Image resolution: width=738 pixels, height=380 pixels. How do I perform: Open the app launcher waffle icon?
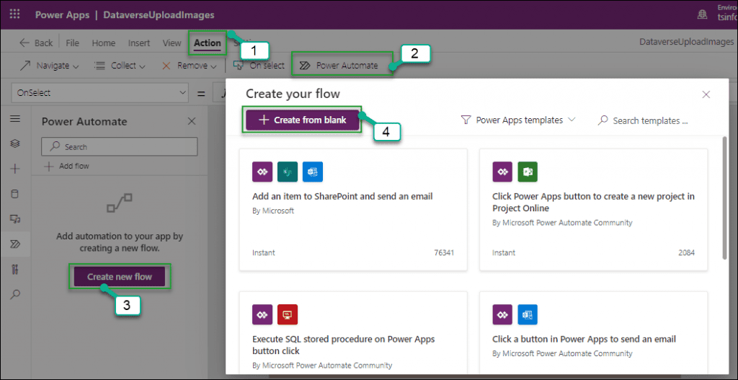pyautogui.click(x=14, y=14)
